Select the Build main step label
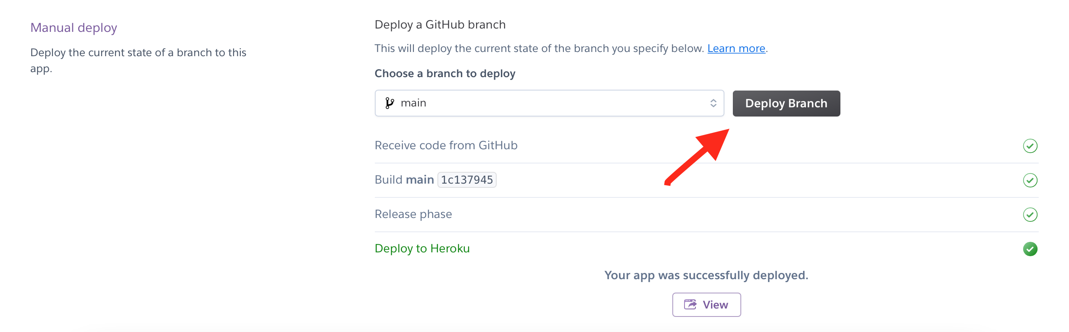The width and height of the screenshot is (1069, 332). pos(404,180)
